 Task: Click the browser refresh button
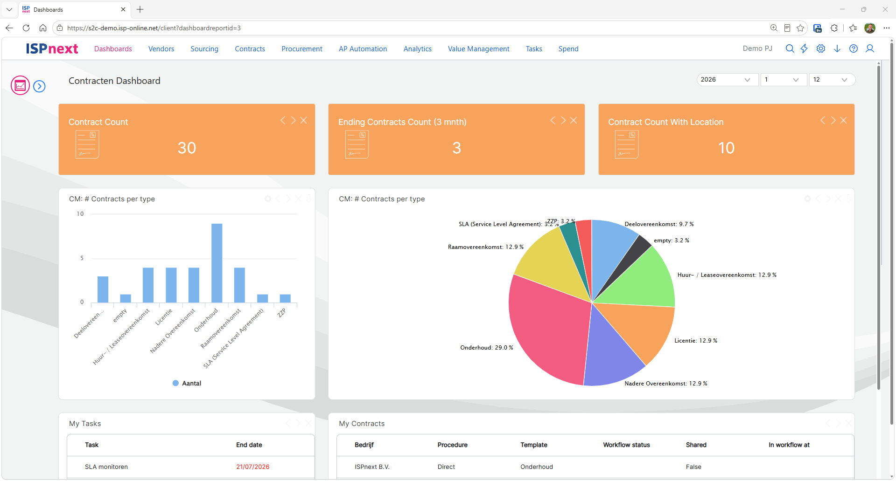tap(26, 28)
